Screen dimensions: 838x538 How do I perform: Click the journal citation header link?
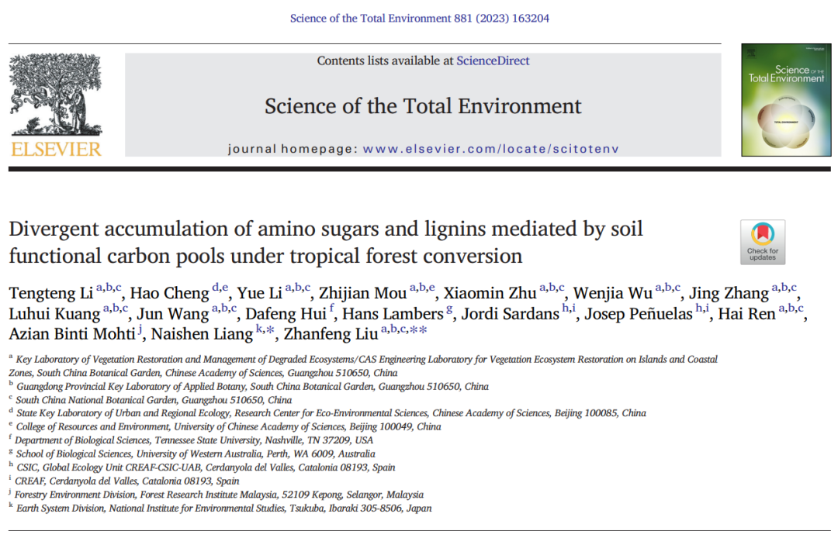click(420, 18)
